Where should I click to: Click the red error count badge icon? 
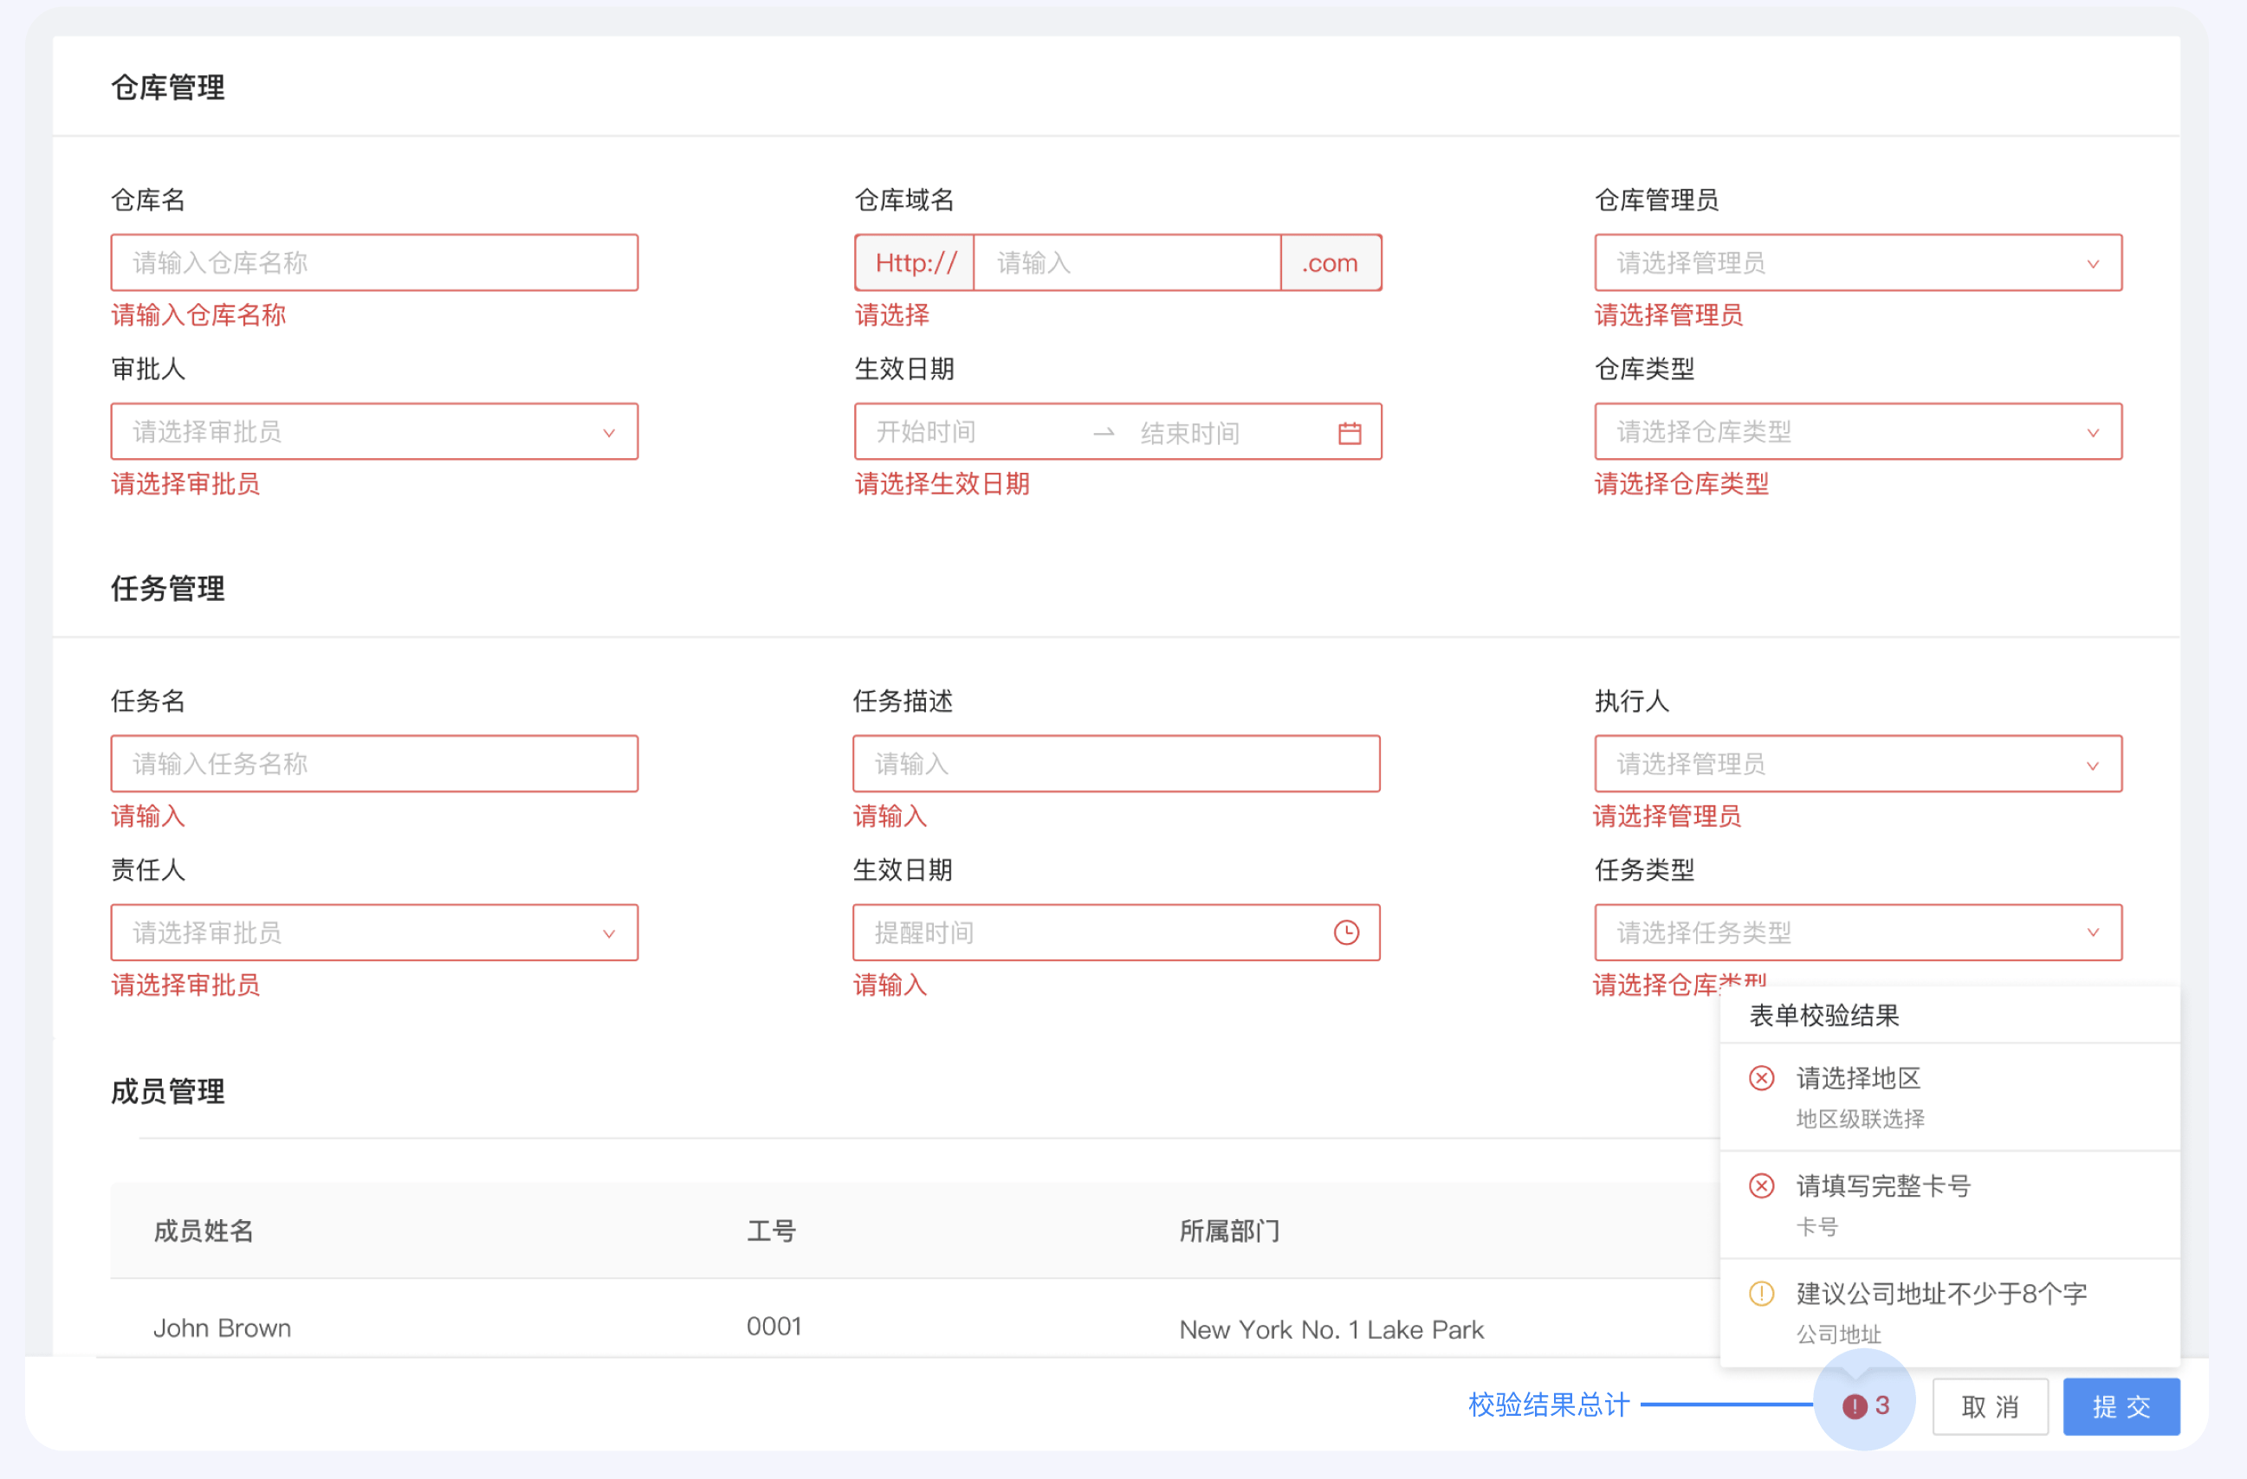coord(1855,1406)
